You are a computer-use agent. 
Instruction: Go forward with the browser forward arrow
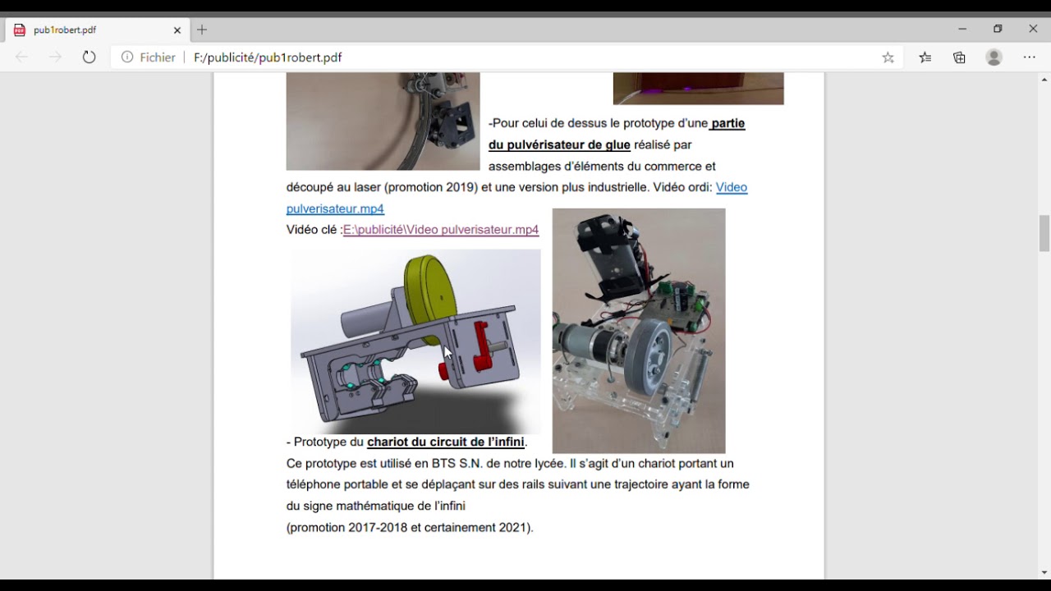55,57
